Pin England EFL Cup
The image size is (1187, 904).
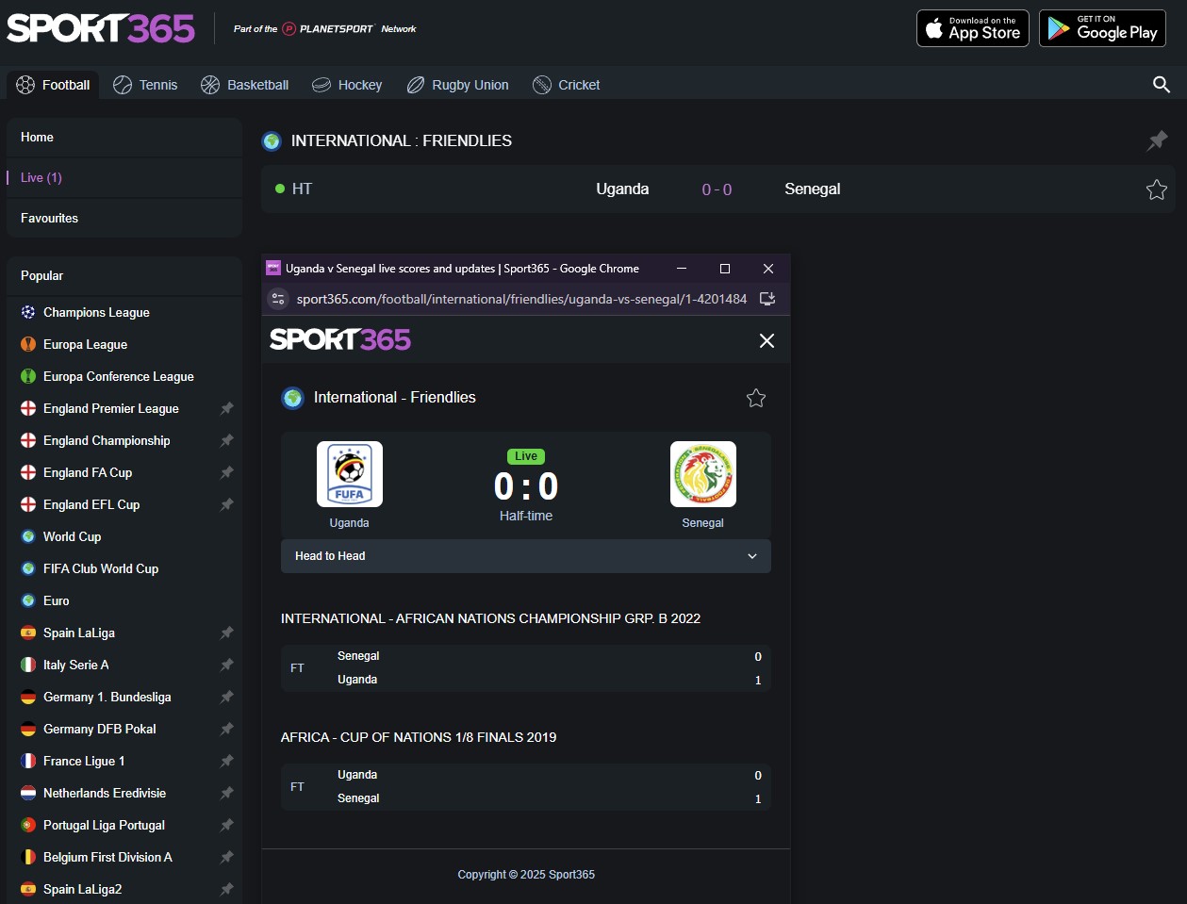(226, 504)
